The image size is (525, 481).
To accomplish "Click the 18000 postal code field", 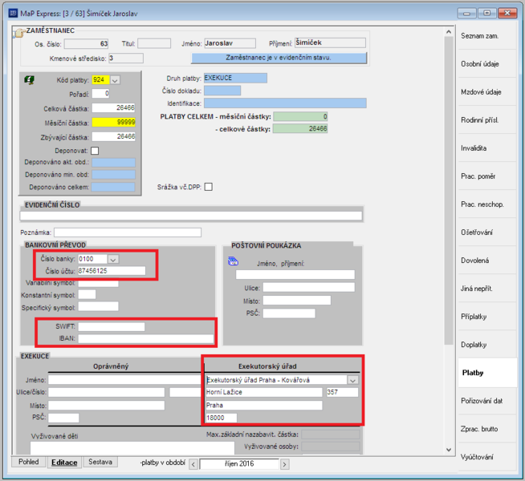I will click(x=222, y=418).
